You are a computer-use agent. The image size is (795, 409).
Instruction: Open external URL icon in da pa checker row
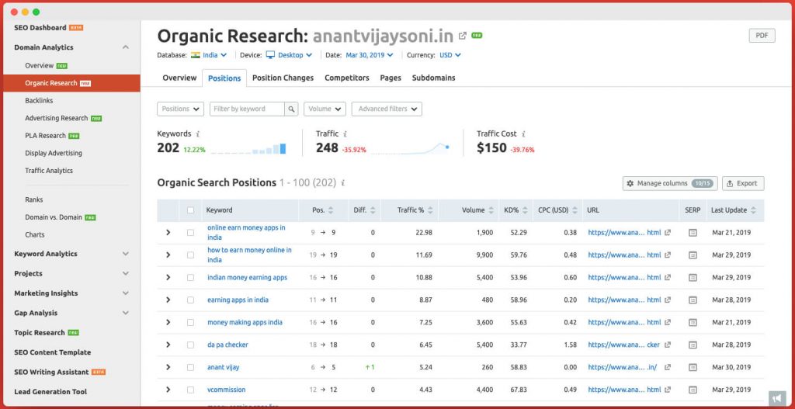pyautogui.click(x=668, y=345)
